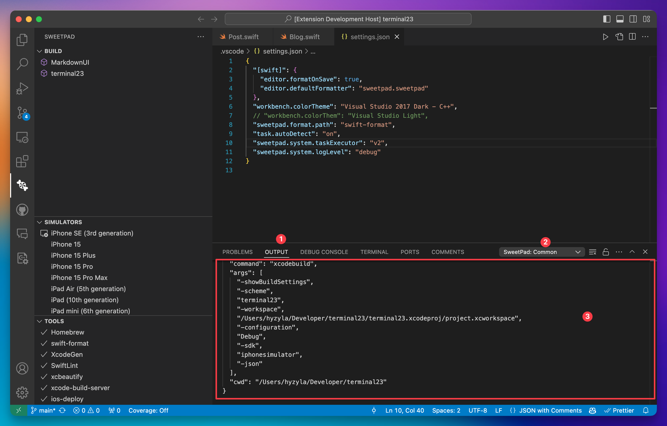667x426 pixels.
Task: Open the PORTS tab
Action: pos(410,252)
